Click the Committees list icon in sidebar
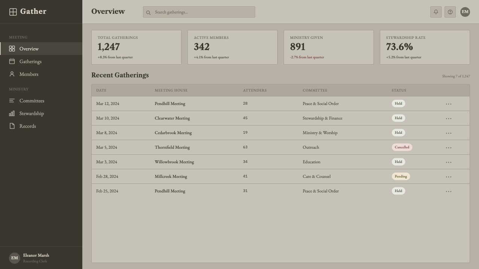The height and width of the screenshot is (269, 479). click(12, 101)
